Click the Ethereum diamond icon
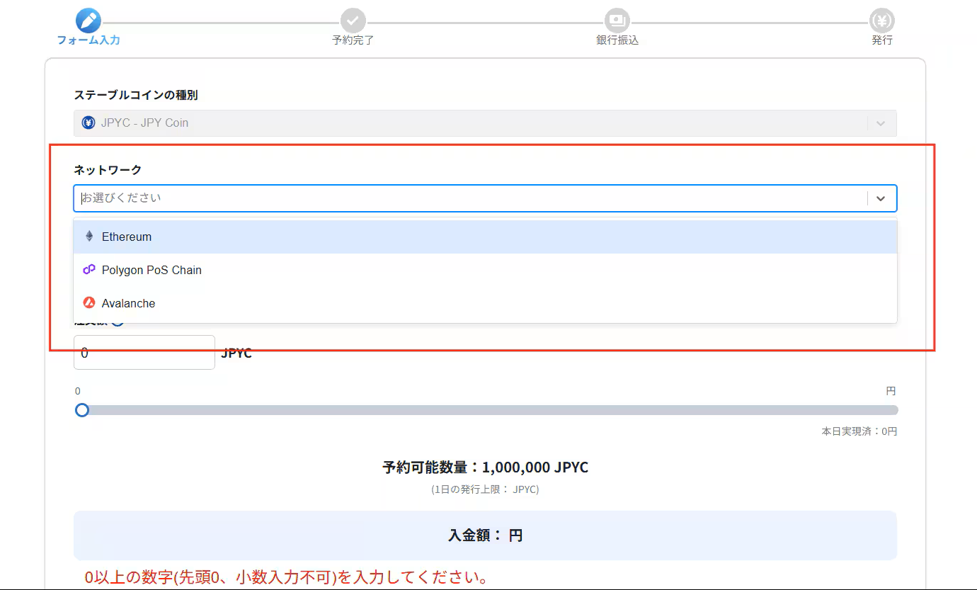This screenshot has width=977, height=590. coord(88,236)
